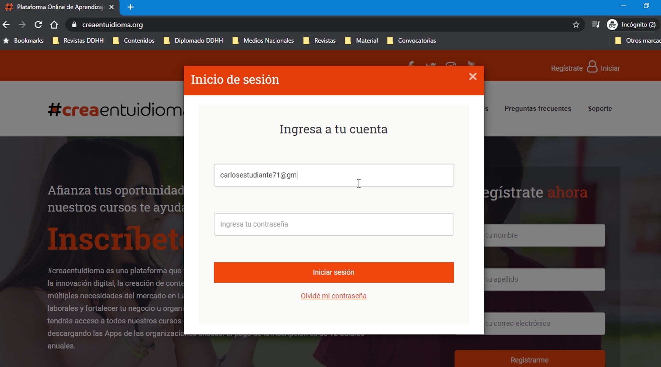The height and width of the screenshot is (367, 661).
Task: Click the user account Iniciar icon
Action: (592, 67)
